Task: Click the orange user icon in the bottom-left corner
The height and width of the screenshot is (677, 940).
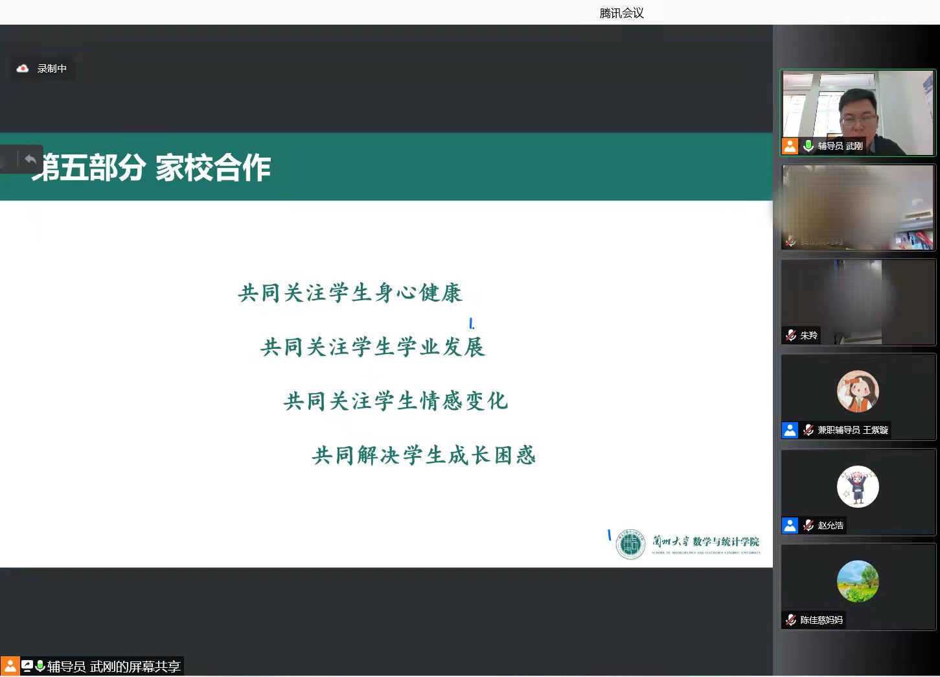Action: [x=10, y=666]
